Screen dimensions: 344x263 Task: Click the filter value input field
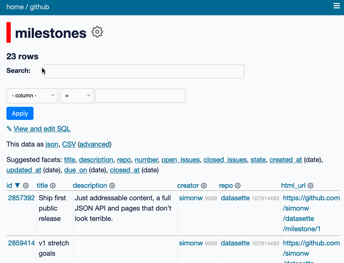(x=140, y=96)
